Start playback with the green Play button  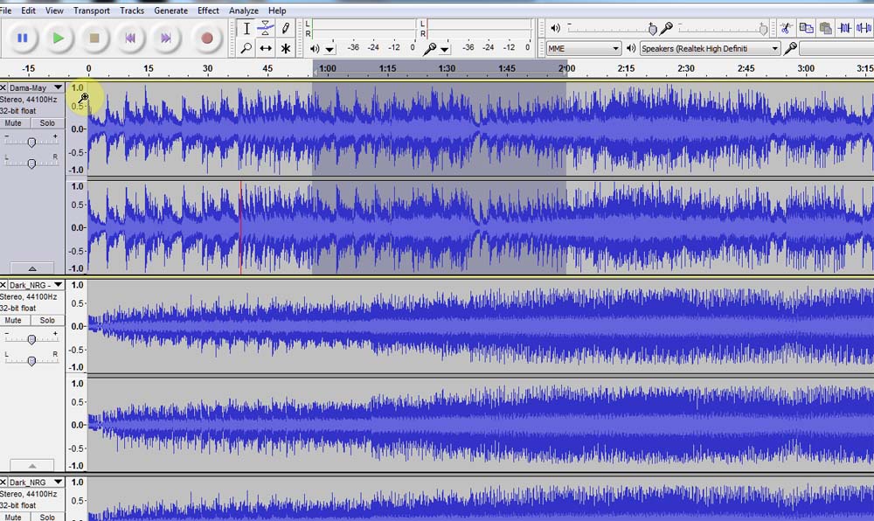58,38
